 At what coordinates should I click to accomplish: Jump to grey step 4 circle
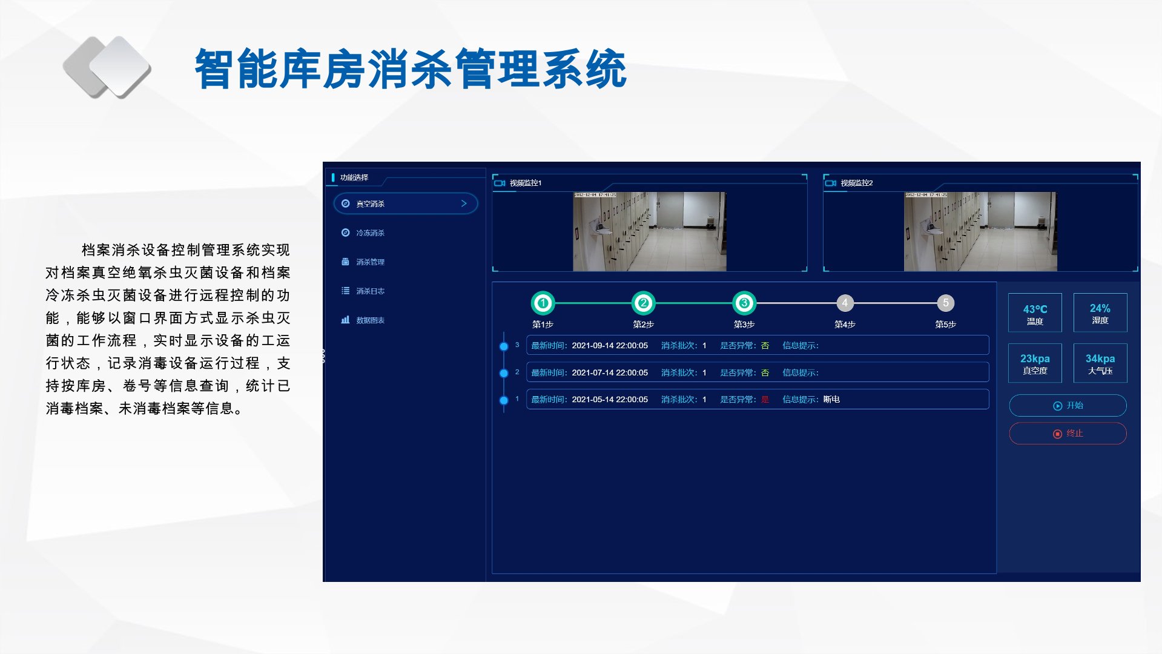(x=845, y=303)
